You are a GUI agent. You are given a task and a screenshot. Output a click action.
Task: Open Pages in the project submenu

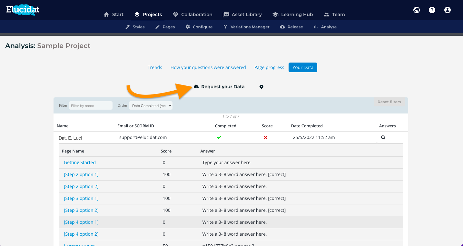[165, 27]
